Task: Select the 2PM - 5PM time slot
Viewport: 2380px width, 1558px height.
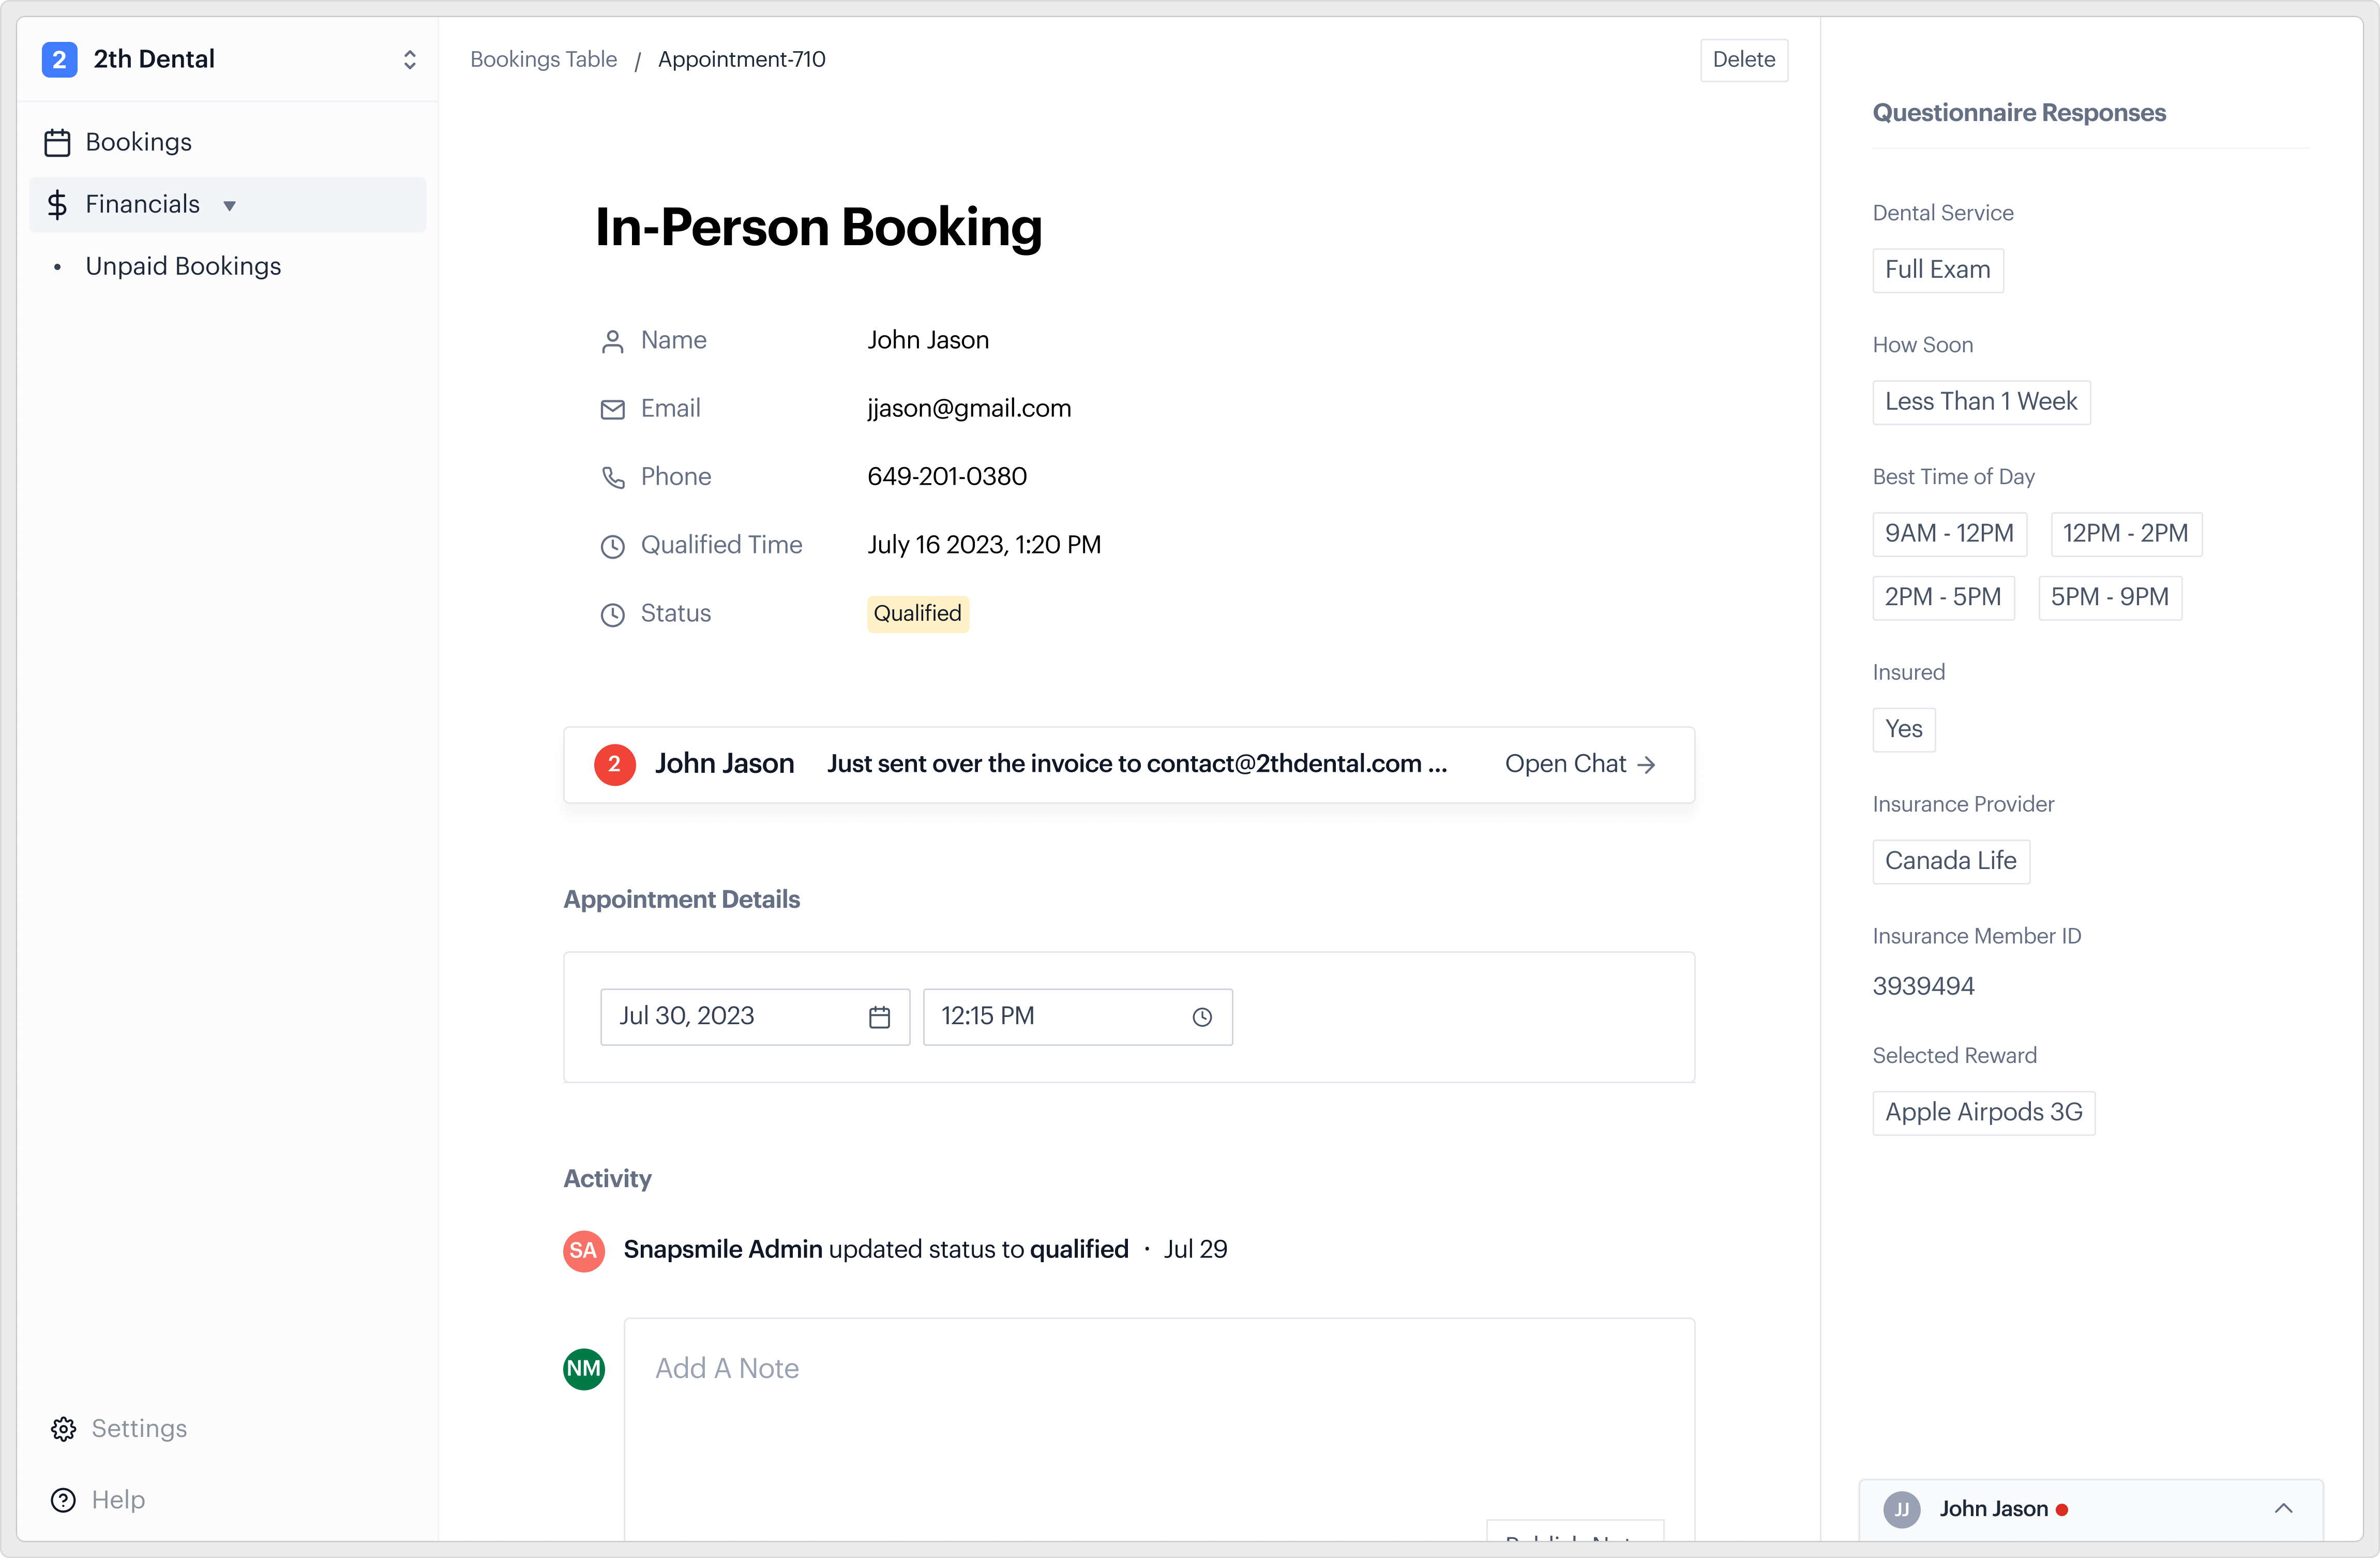Action: (x=1943, y=598)
